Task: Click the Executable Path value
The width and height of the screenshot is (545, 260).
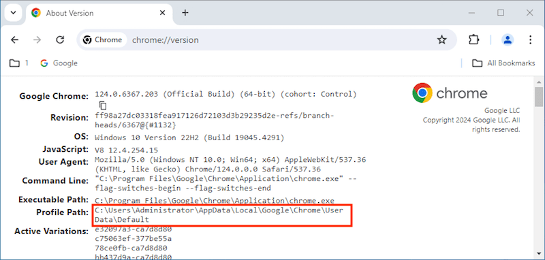Action: pyautogui.click(x=215, y=201)
